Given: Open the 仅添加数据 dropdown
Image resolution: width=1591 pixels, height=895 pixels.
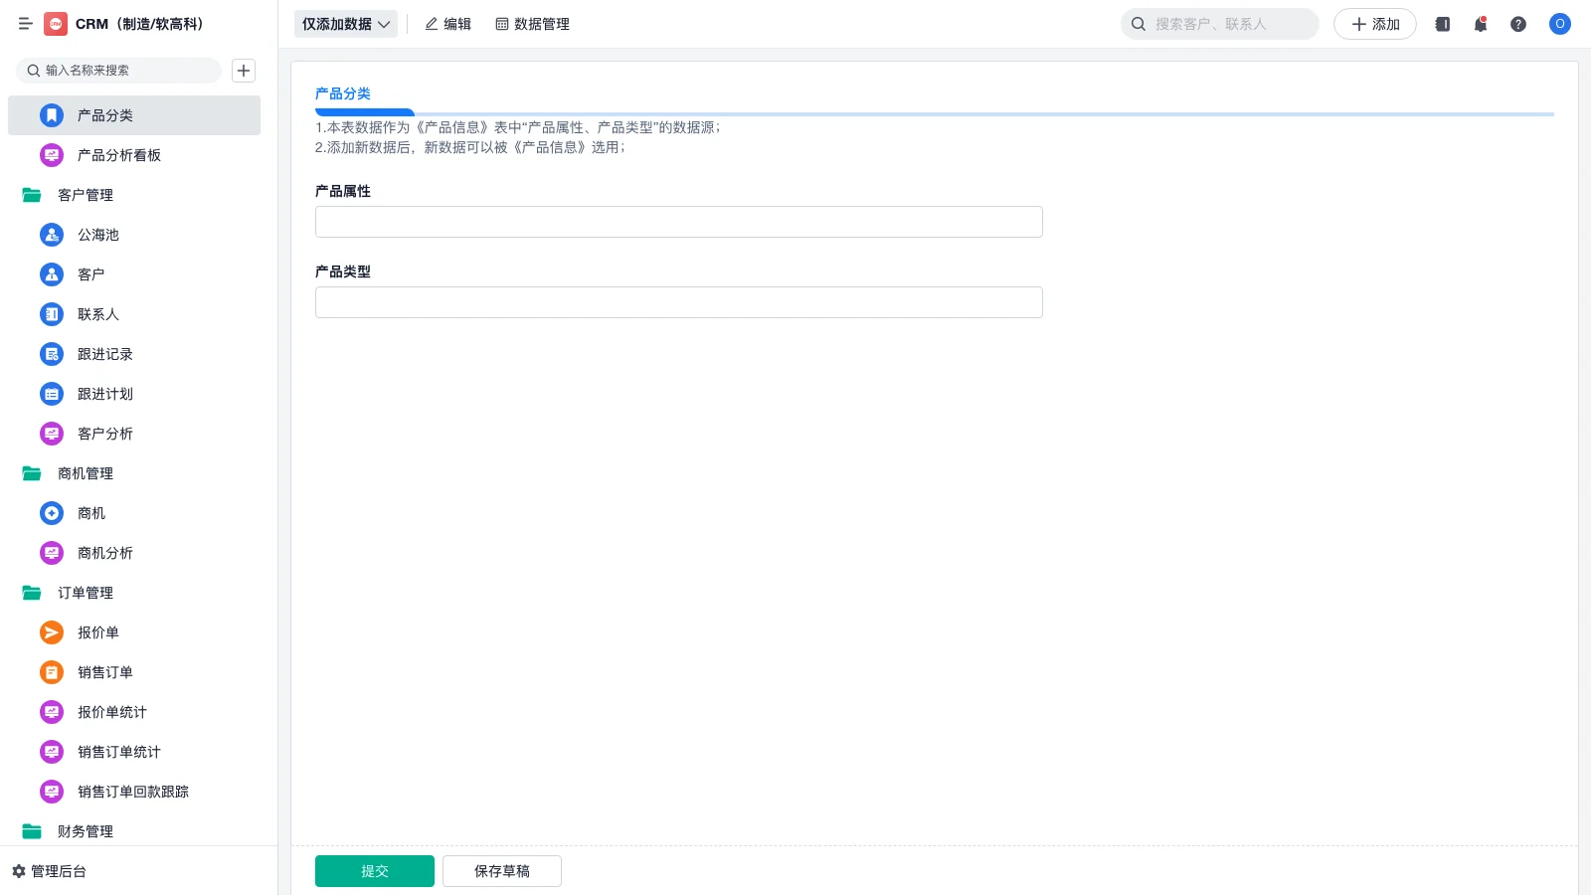Looking at the screenshot, I should [x=345, y=24].
